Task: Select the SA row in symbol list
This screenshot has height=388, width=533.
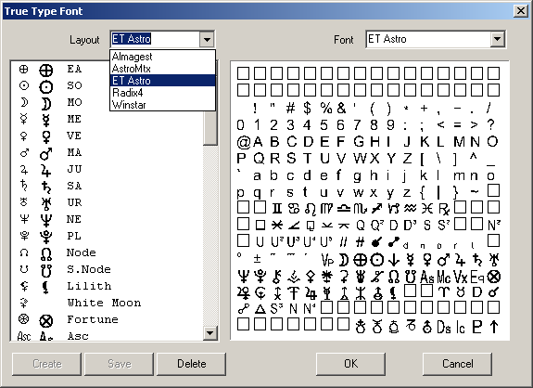Action: coord(108,187)
